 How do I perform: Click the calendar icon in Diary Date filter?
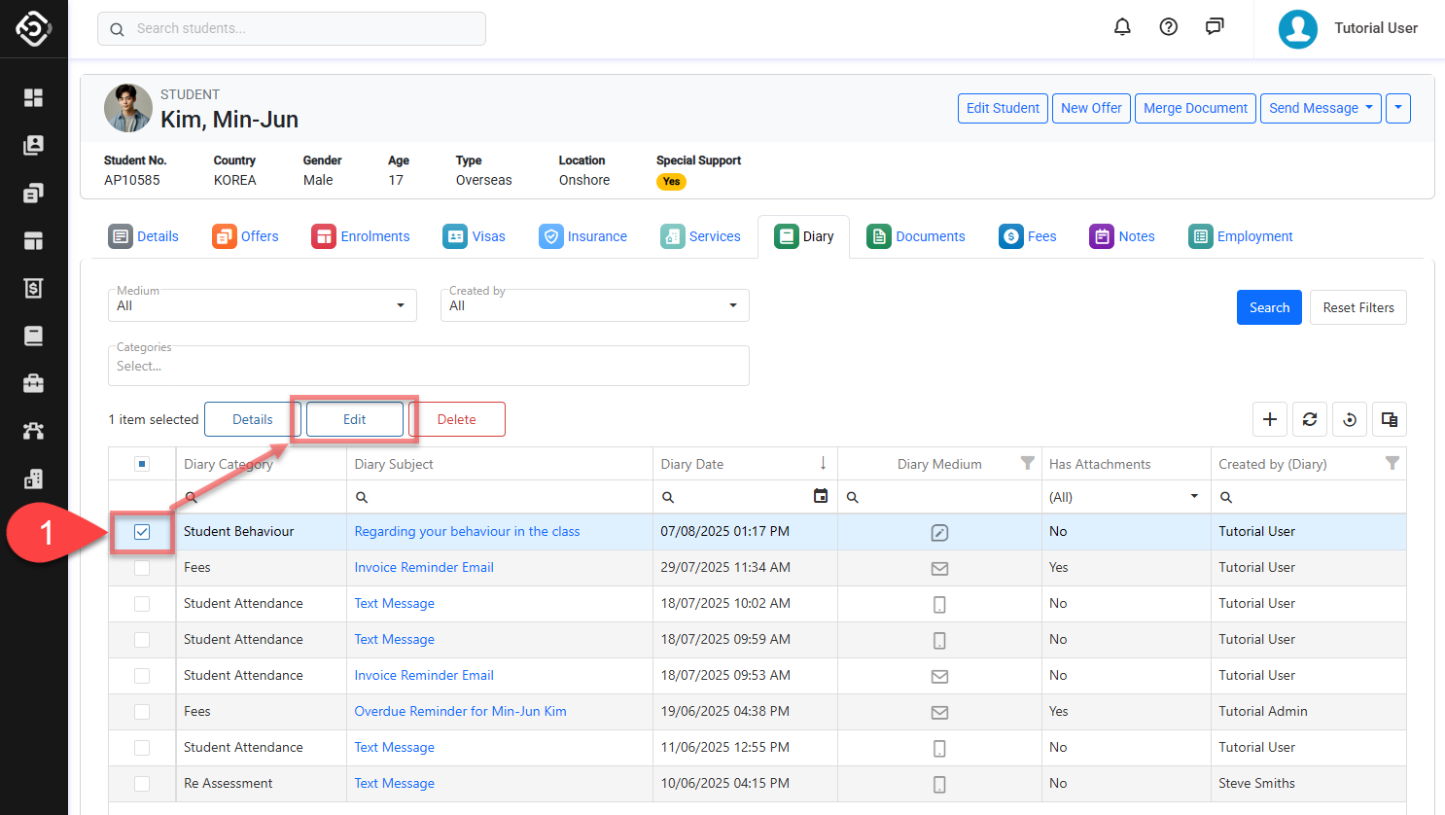click(821, 496)
